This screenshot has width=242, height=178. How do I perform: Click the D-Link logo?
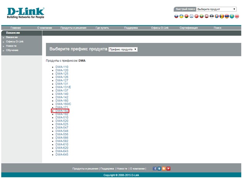click(25, 12)
